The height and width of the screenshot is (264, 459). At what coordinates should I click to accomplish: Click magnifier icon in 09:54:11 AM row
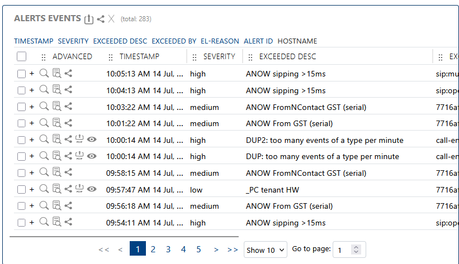[x=44, y=222]
